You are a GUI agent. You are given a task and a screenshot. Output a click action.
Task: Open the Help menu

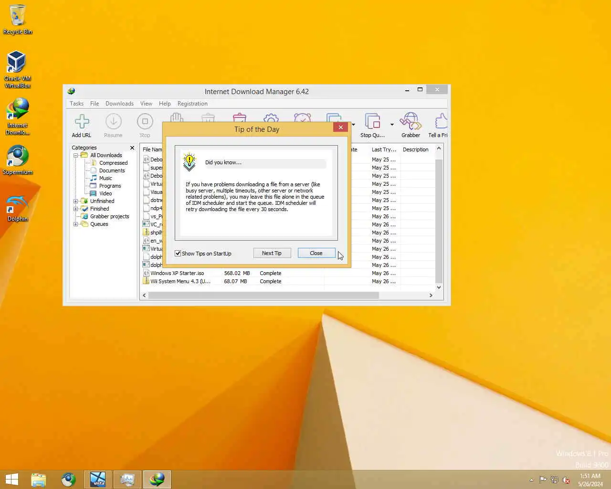pos(165,104)
